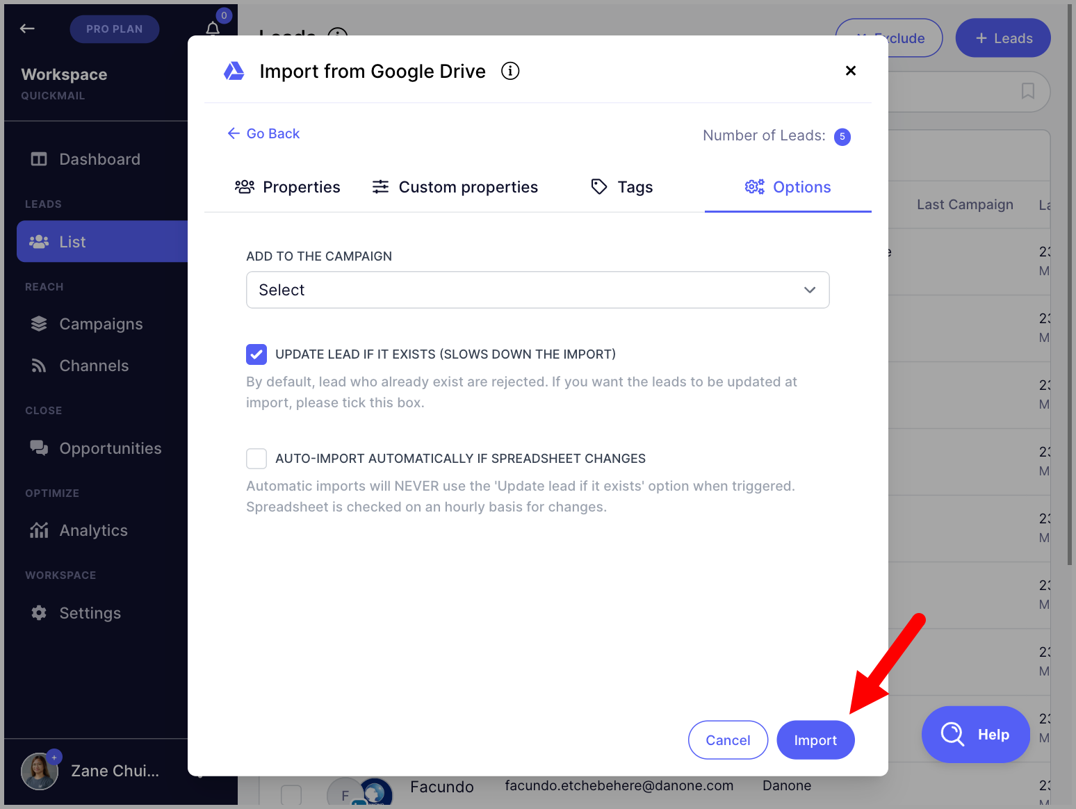Click the Options gears icon in tab

[755, 187]
